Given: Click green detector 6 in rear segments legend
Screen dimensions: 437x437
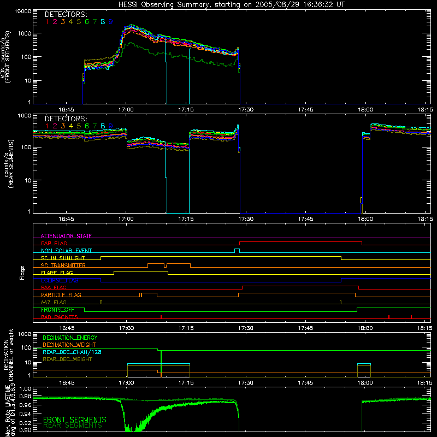Looking at the screenshot, I should tap(87, 126).
